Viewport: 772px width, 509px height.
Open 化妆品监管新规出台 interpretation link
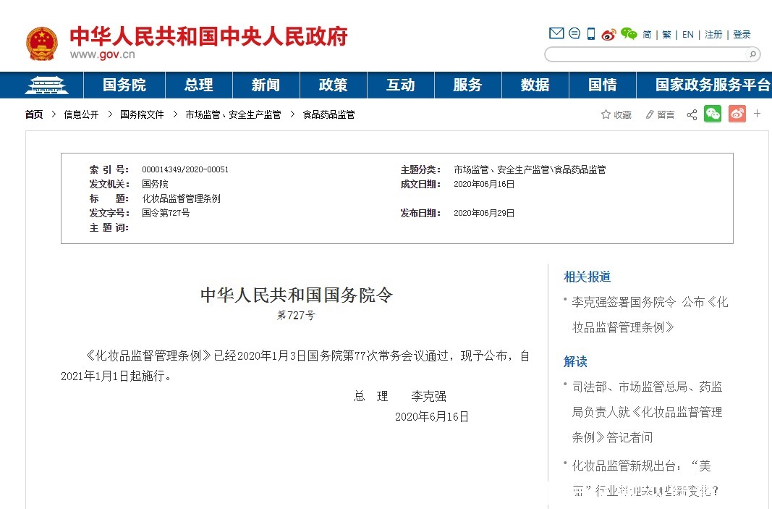coord(645,478)
